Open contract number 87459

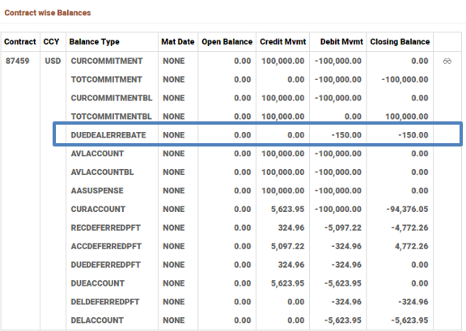pyautogui.click(x=18, y=61)
